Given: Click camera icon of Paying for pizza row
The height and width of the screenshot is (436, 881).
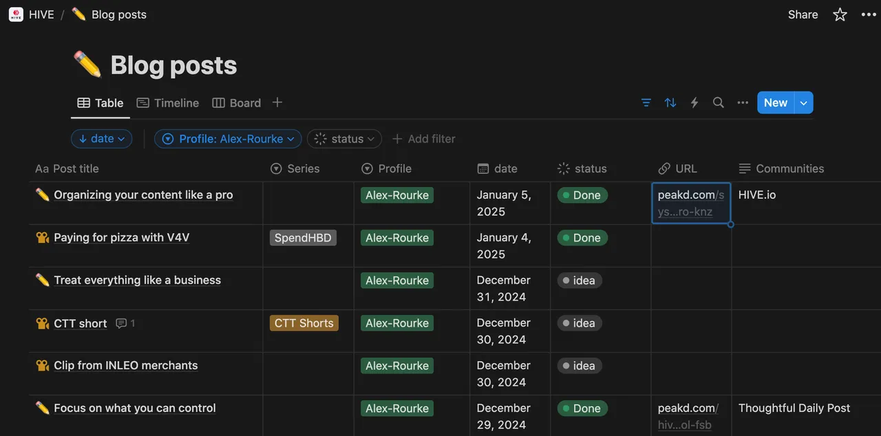Looking at the screenshot, I should pos(43,238).
